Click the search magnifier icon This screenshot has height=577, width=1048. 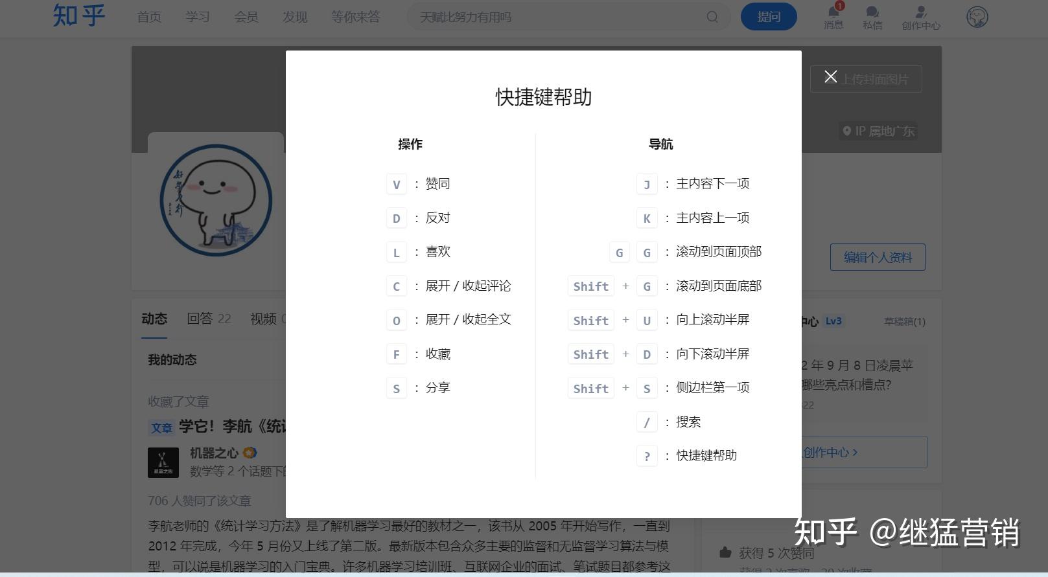[x=712, y=17]
